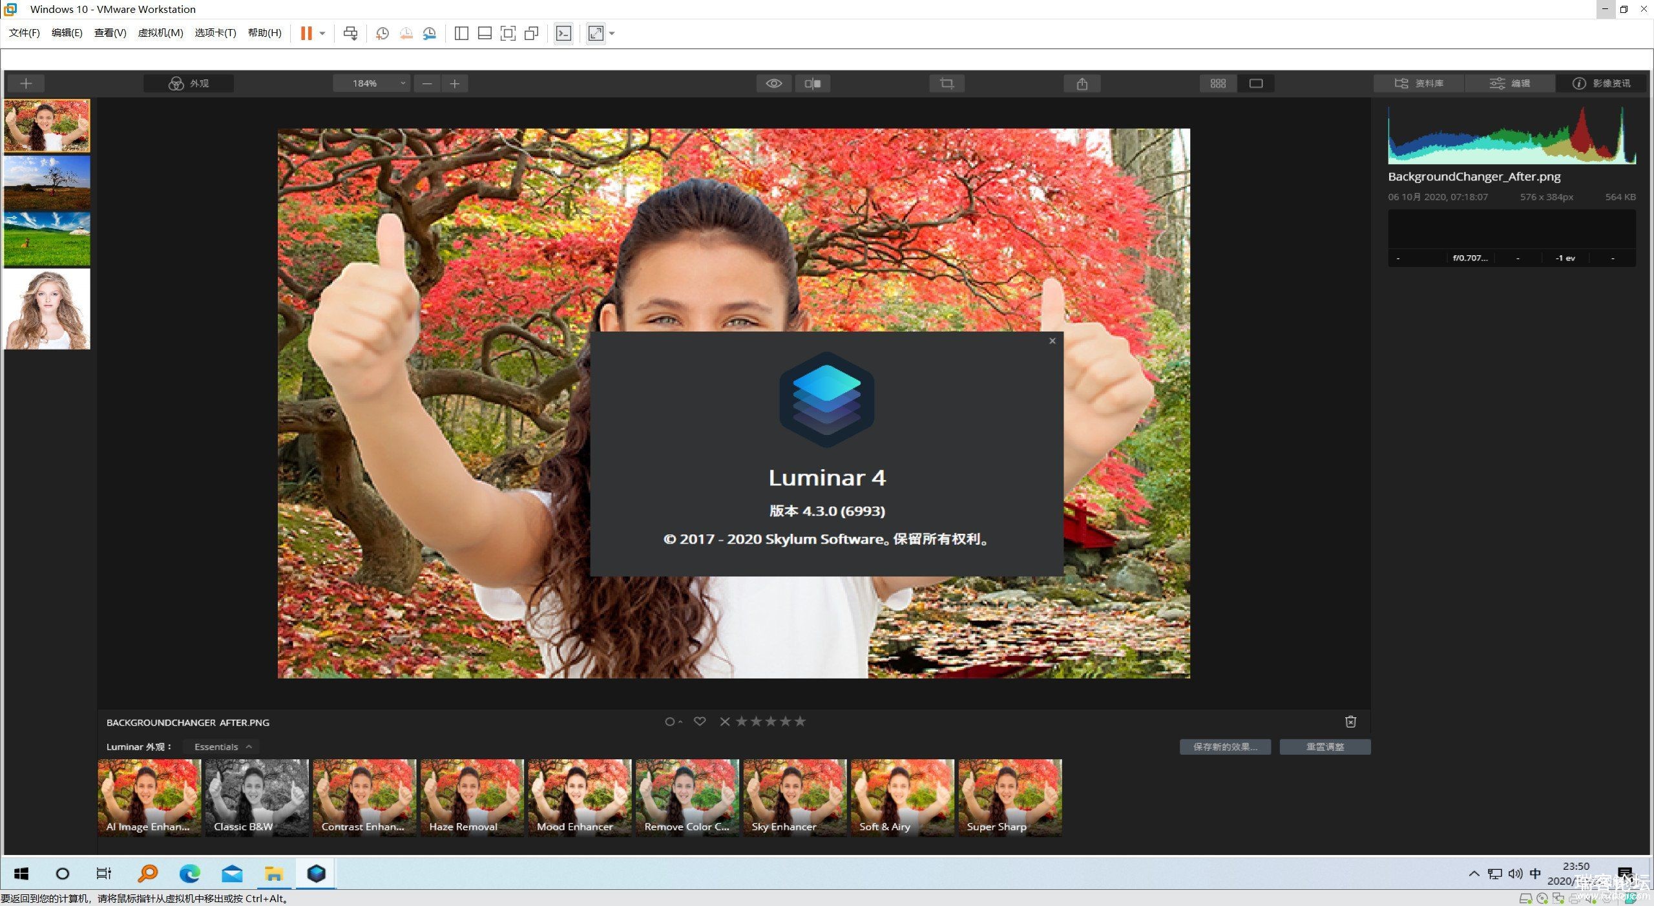Delete image with trash icon
The height and width of the screenshot is (906, 1654).
click(1350, 721)
